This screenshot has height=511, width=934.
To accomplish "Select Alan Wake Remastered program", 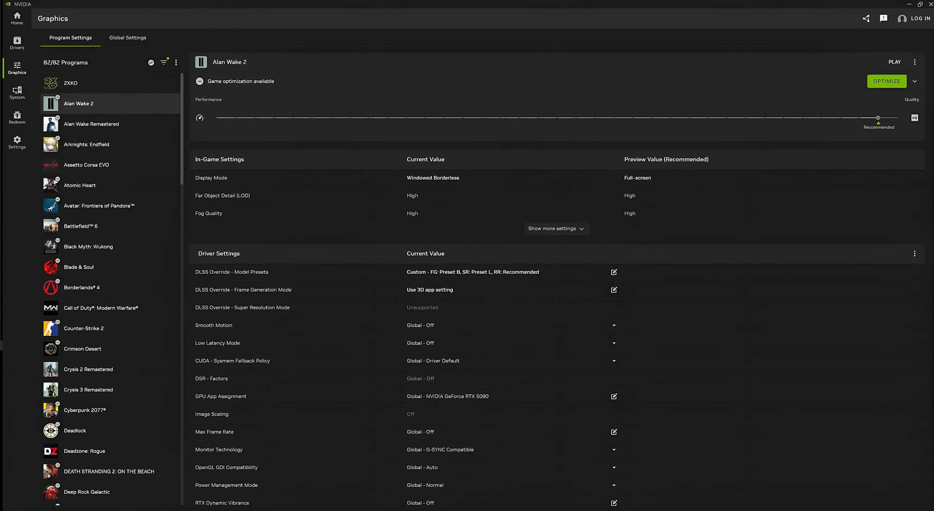I will click(110, 124).
